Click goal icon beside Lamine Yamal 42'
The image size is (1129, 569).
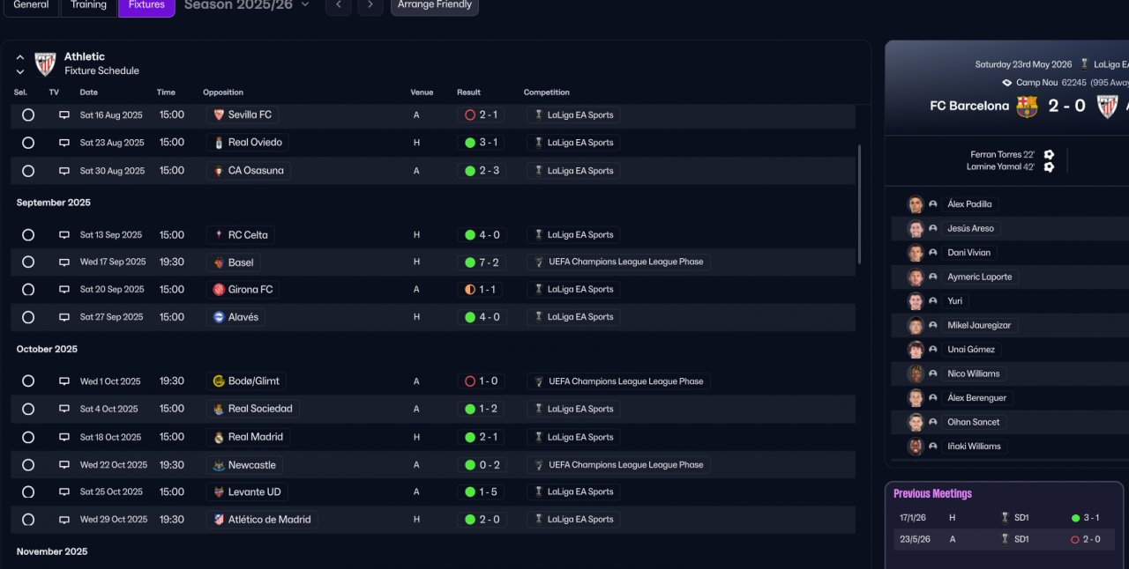(1049, 166)
